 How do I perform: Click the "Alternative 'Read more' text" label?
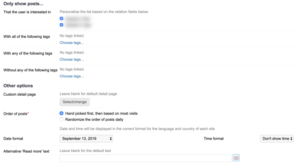27,151
